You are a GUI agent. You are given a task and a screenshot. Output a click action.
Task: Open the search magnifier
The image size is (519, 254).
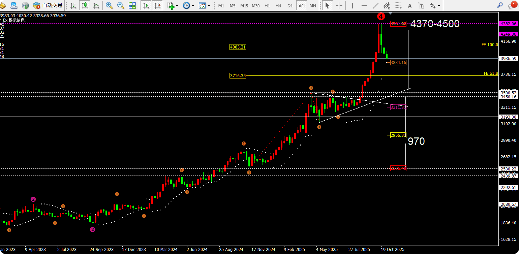pyautogui.click(x=500, y=5)
